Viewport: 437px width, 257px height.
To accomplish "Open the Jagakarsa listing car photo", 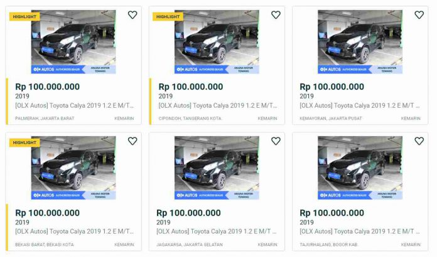I will click(217, 168).
